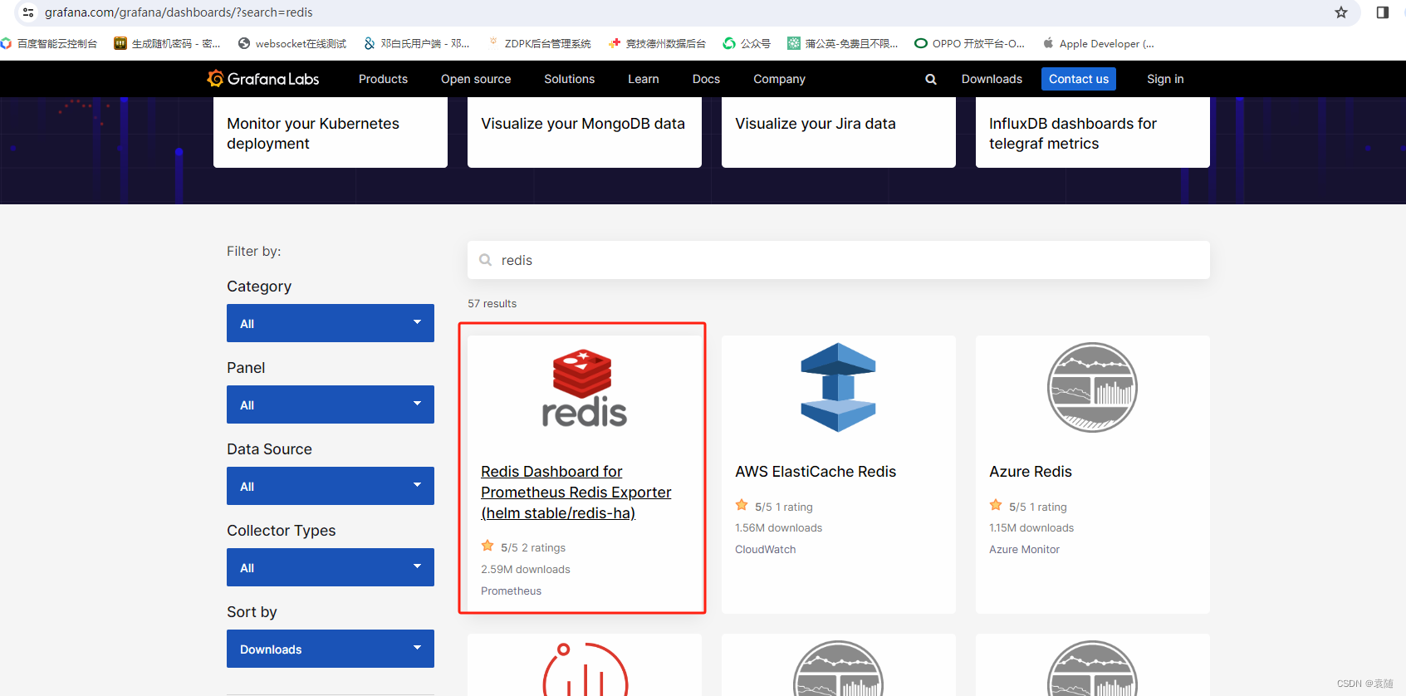Bookmark this page with the star icon
This screenshot has width=1406, height=696.
point(1341,12)
